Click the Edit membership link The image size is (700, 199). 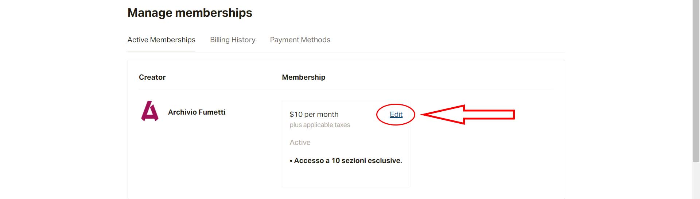396,114
